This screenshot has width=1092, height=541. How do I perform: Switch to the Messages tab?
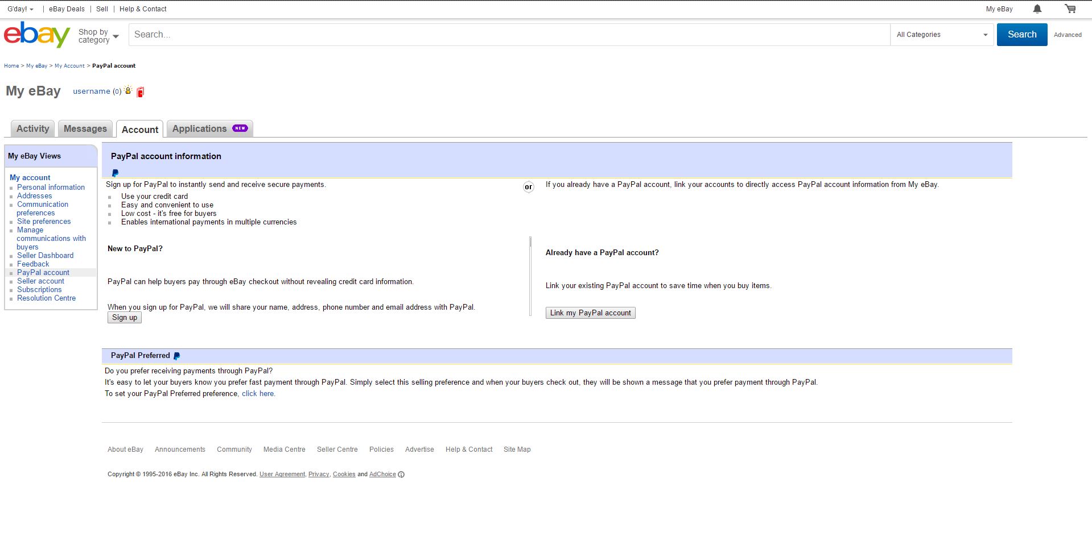pyautogui.click(x=85, y=129)
